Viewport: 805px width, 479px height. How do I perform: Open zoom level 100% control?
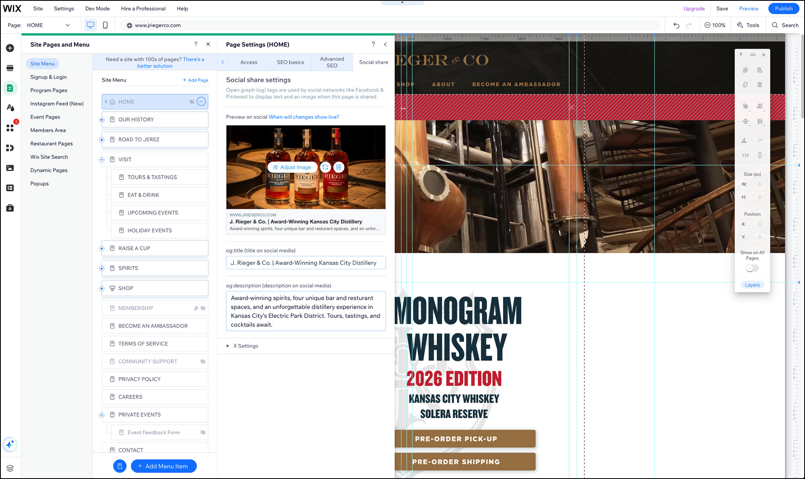[x=715, y=25]
